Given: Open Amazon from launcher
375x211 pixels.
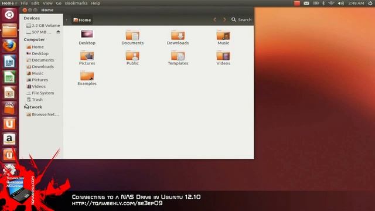Looking at the screenshot, I should pyautogui.click(x=9, y=139).
